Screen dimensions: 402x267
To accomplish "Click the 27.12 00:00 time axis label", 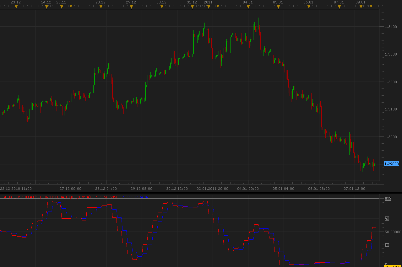I will [71, 189].
